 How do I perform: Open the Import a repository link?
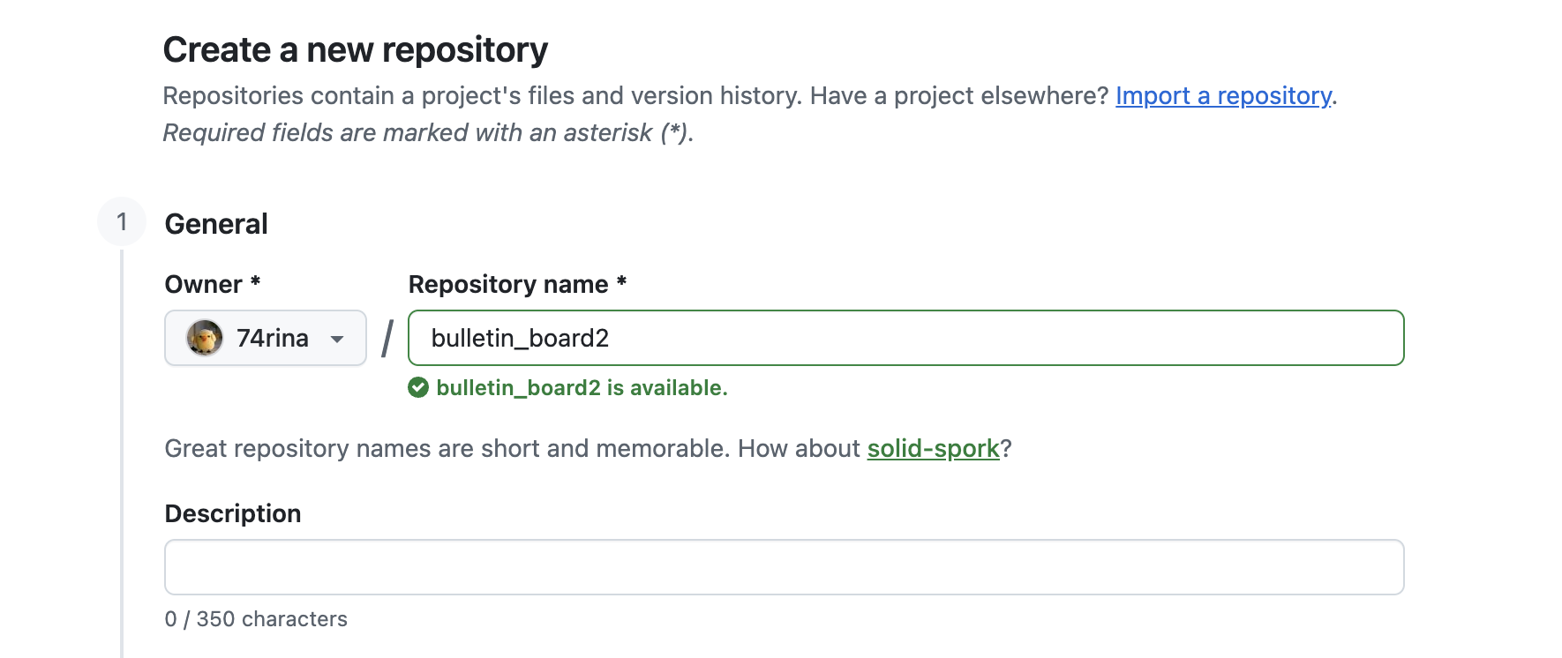pyautogui.click(x=1223, y=95)
